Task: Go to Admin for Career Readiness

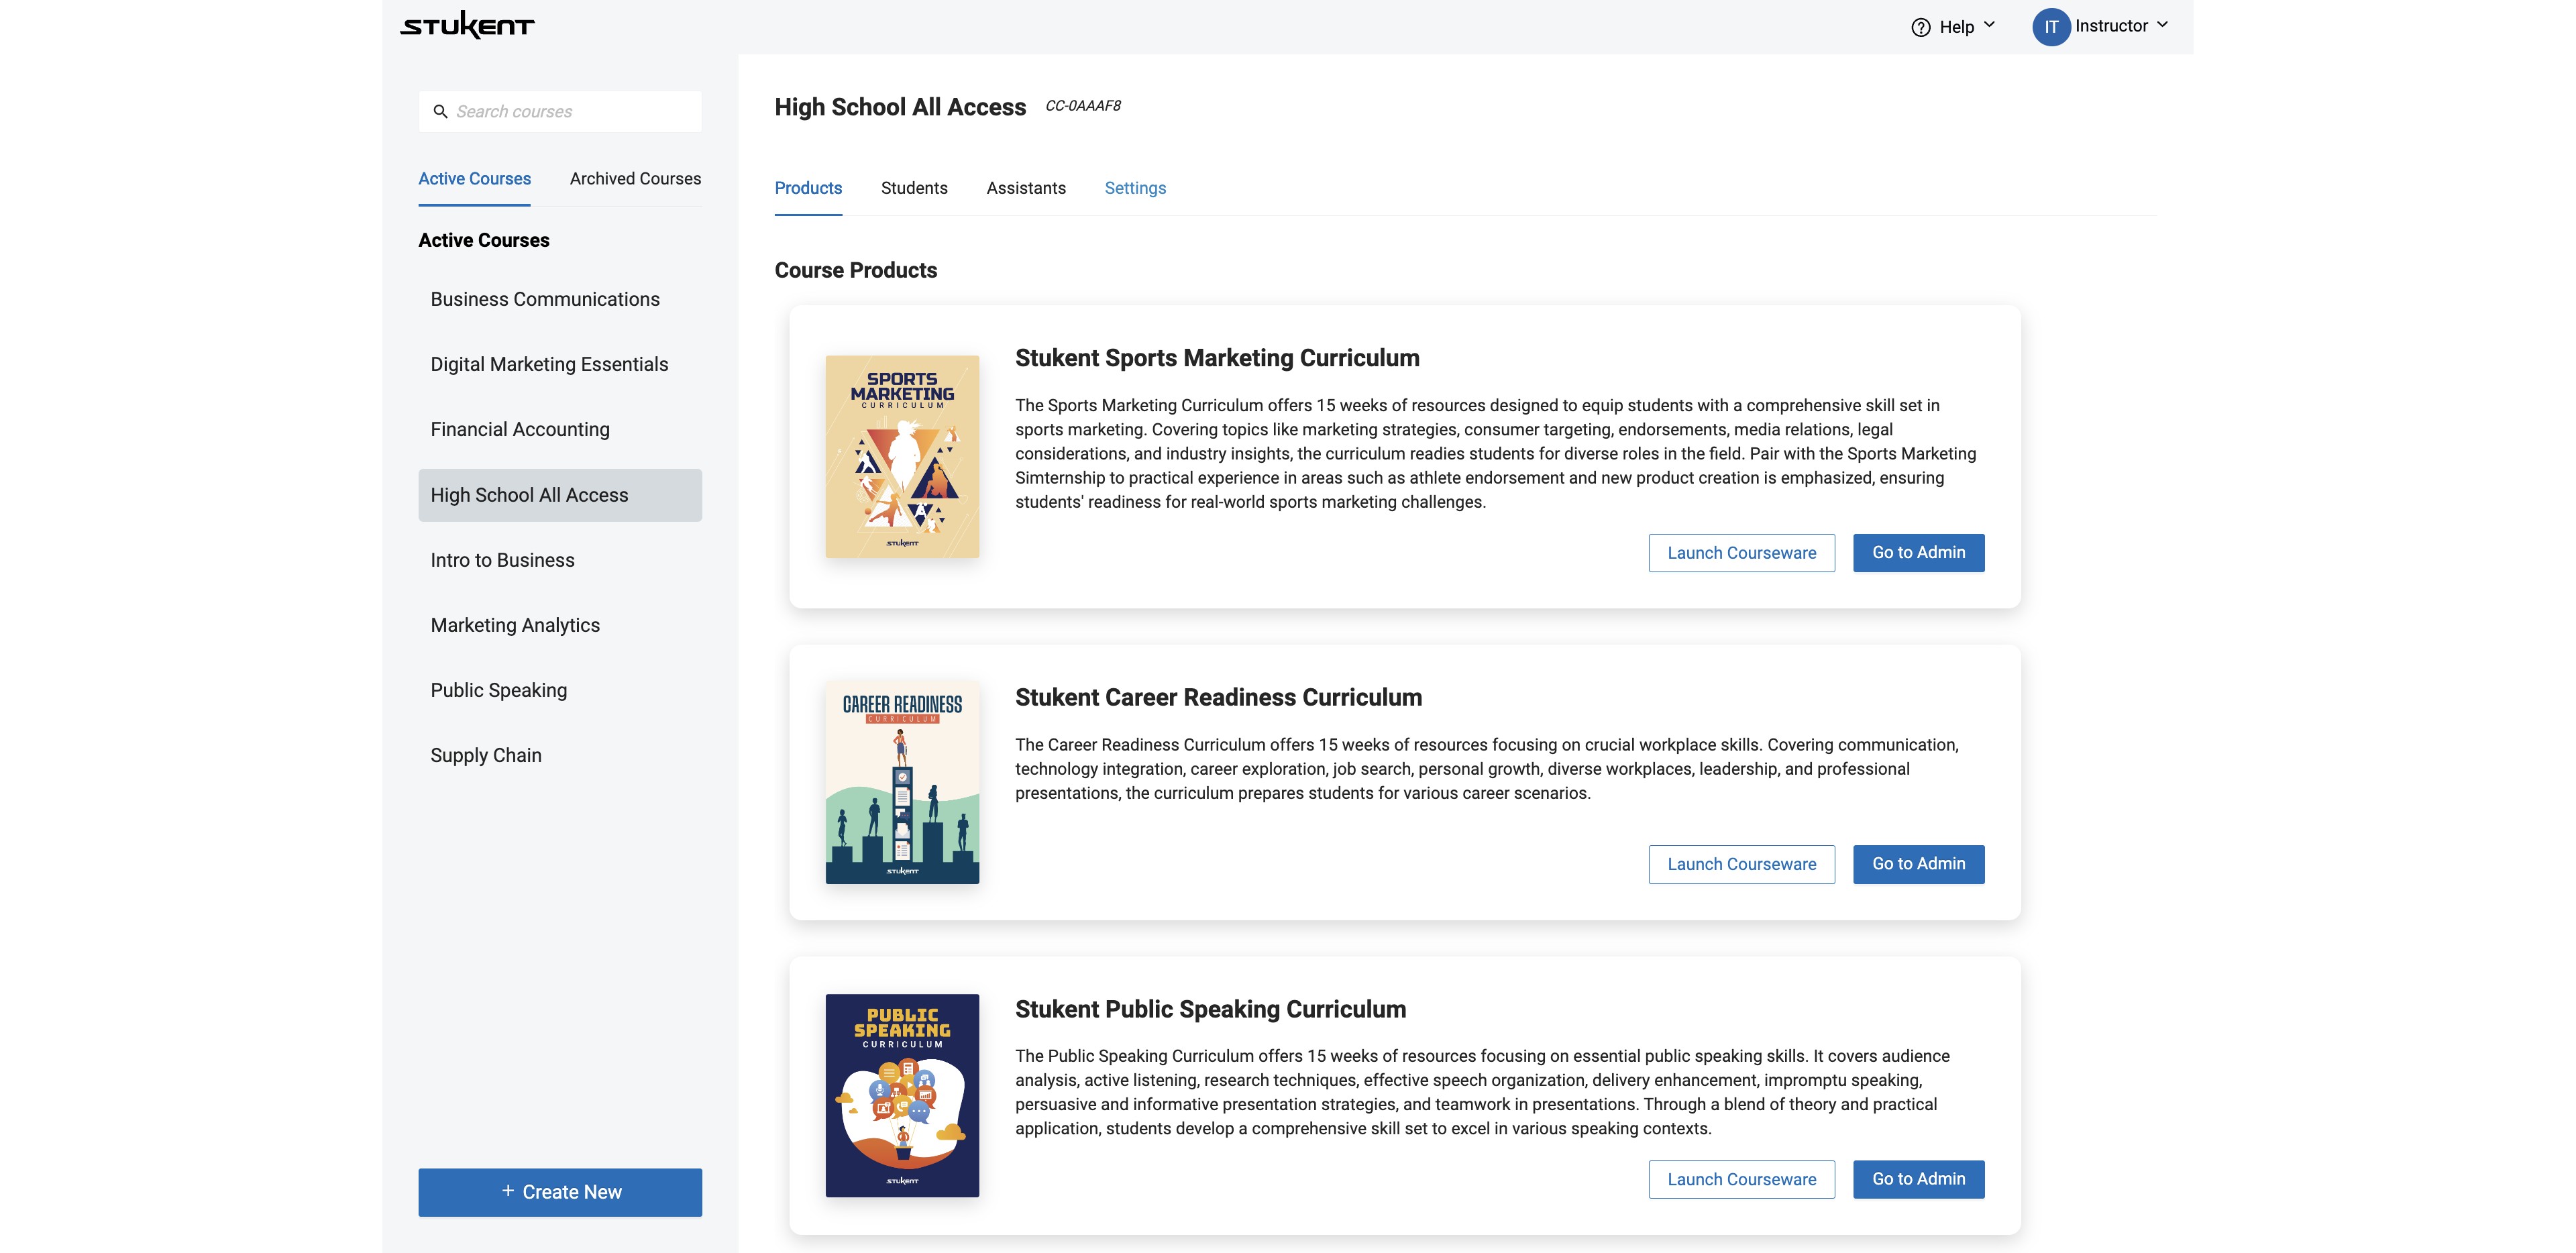Action: [x=1918, y=864]
